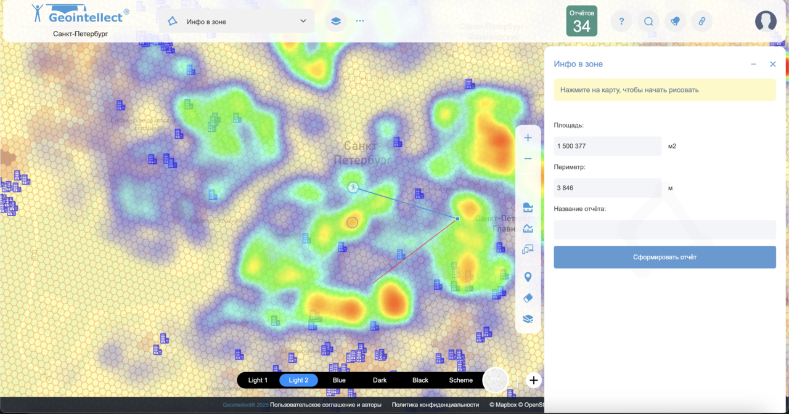
Task: Click the "Название отчёта" input field
Action: [x=664, y=230]
